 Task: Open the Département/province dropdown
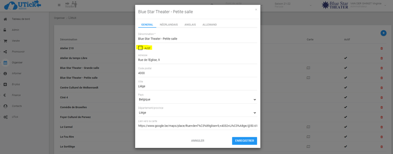point(197,113)
